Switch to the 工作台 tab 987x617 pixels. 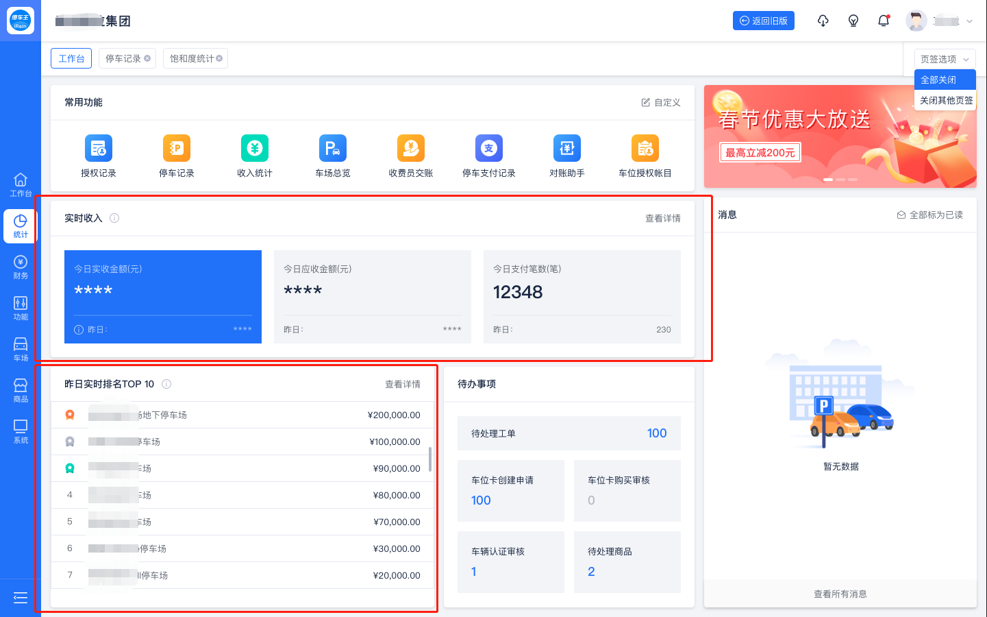(x=71, y=58)
